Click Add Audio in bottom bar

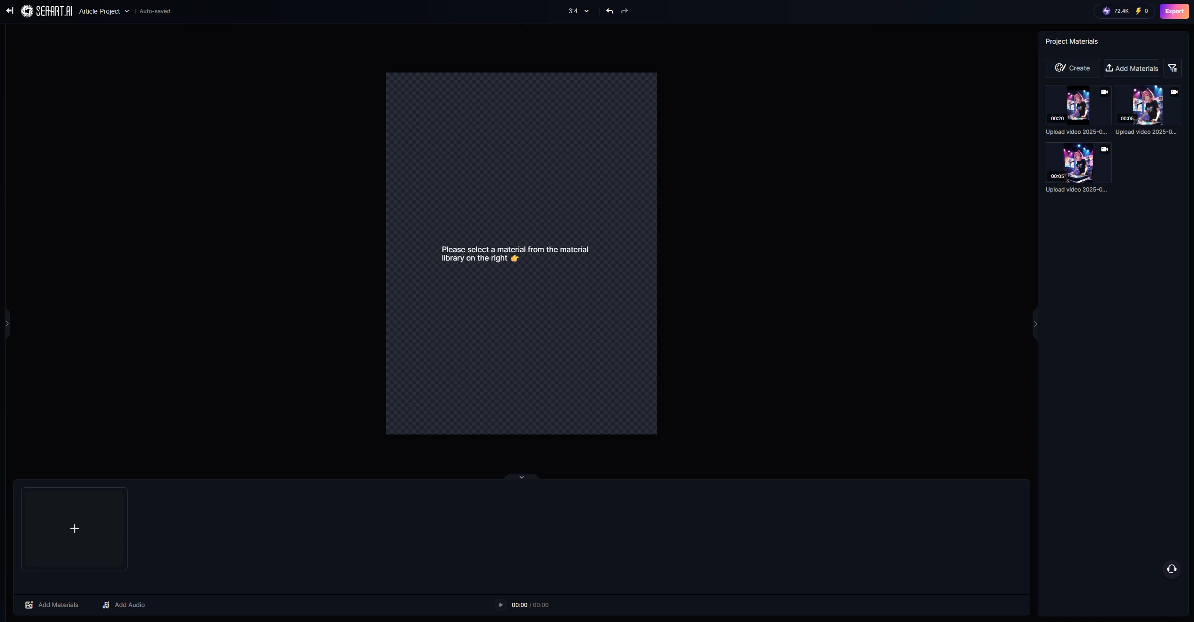point(123,605)
